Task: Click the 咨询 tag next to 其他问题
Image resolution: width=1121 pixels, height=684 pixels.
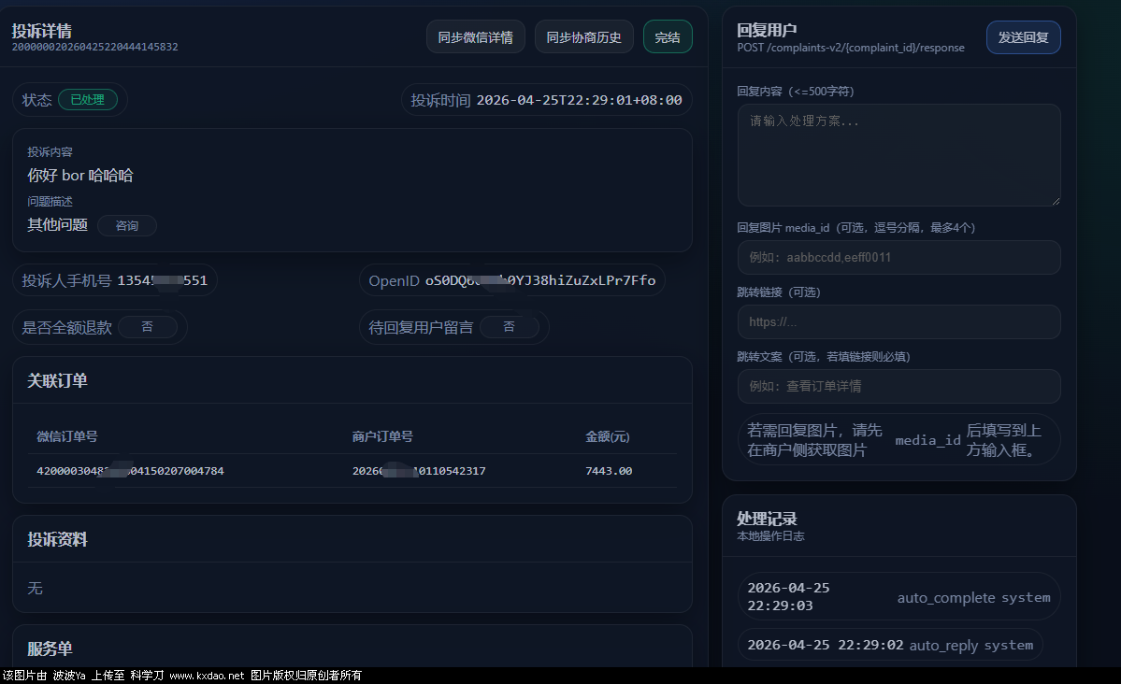Action: coord(126,225)
